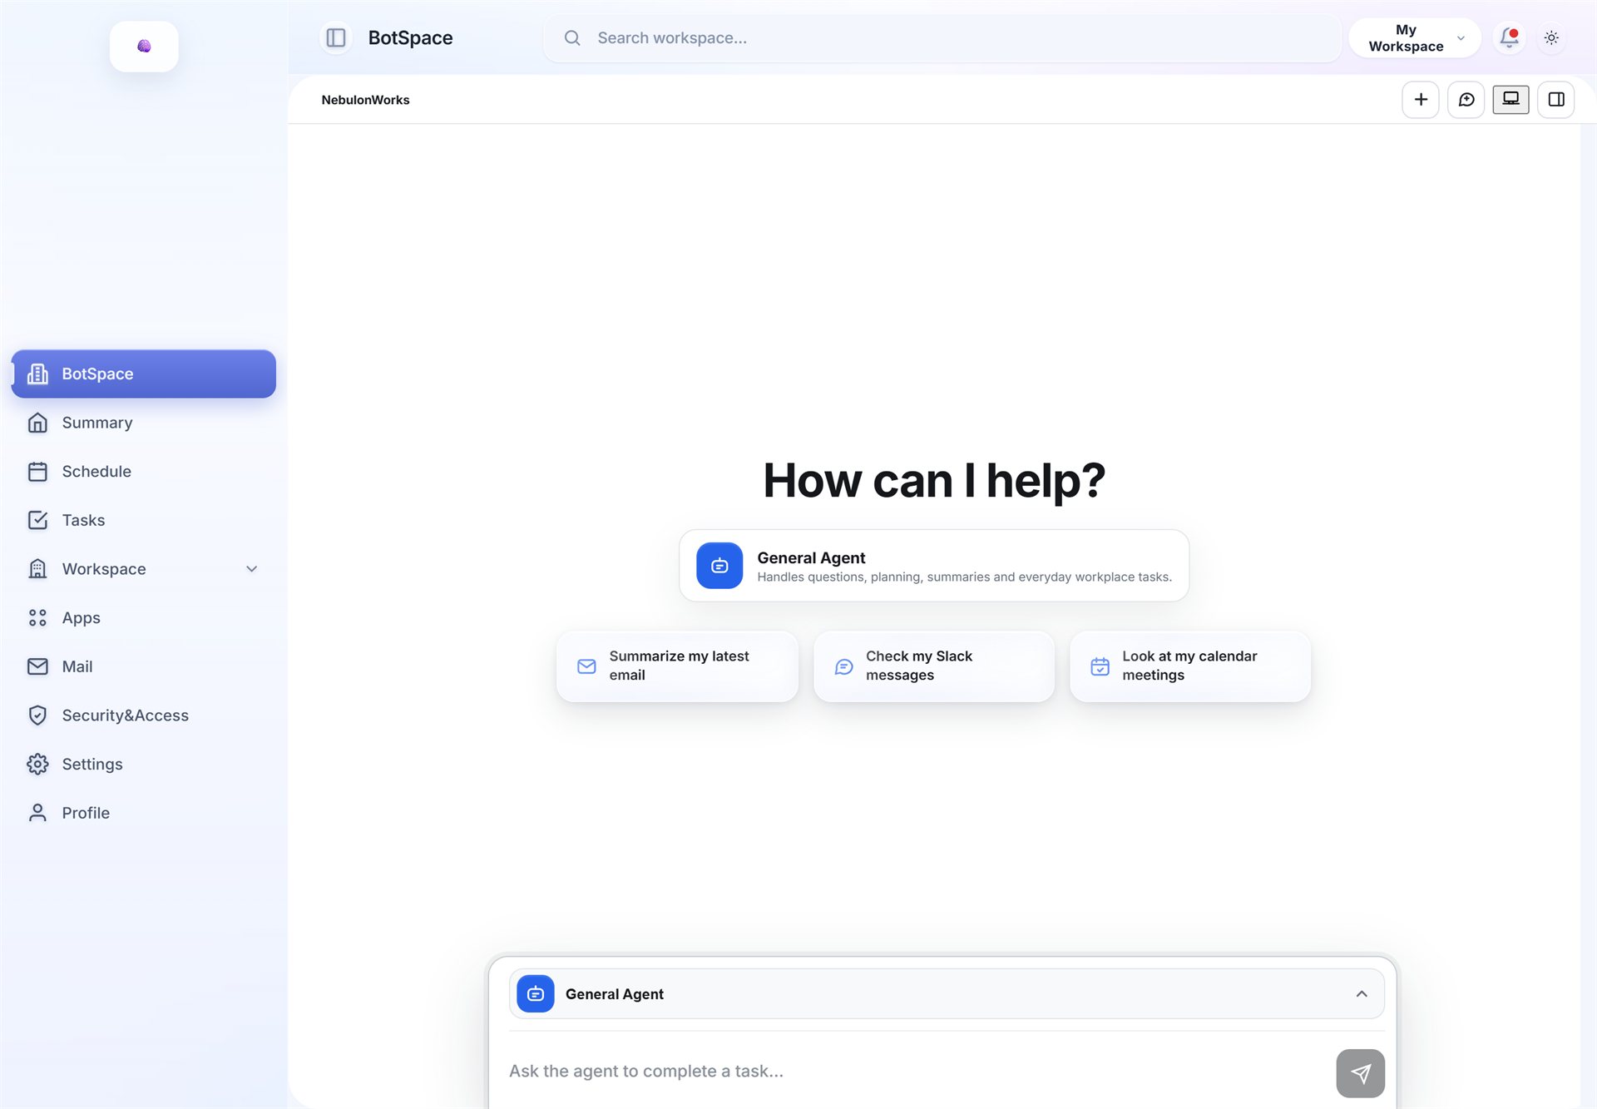The width and height of the screenshot is (1597, 1109).
Task: Open chat history icon
Action: (x=1466, y=100)
